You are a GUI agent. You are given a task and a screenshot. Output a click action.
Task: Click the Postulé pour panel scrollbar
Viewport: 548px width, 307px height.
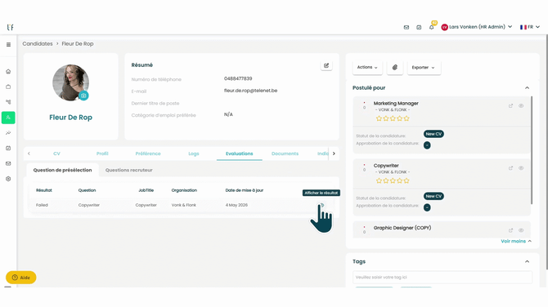(x=532, y=150)
